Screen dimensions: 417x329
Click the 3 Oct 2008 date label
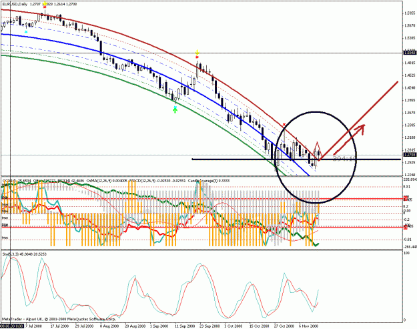(x=234, y=326)
